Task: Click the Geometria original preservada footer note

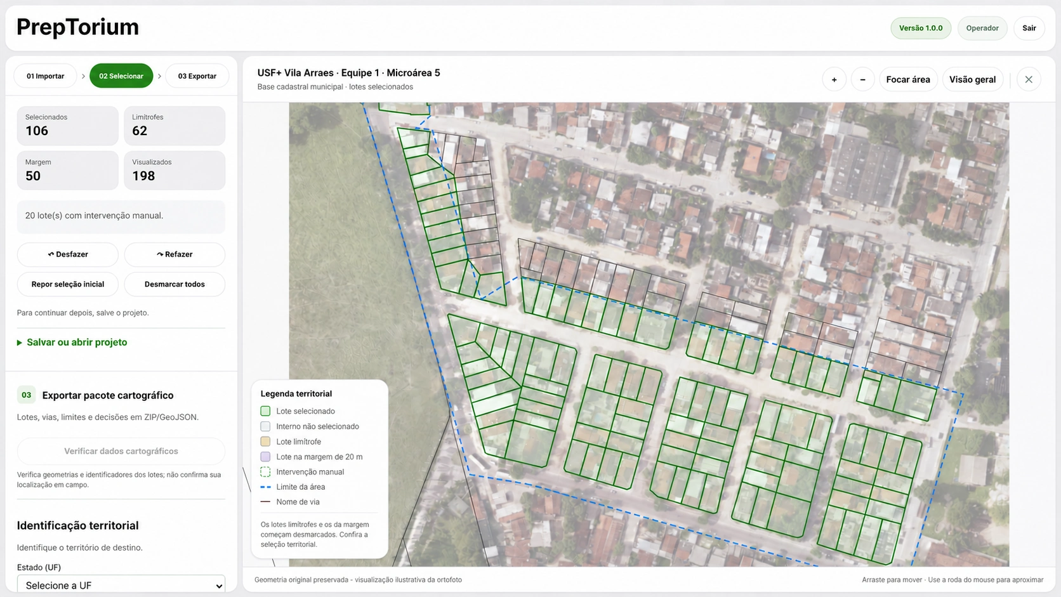Action: click(x=358, y=580)
